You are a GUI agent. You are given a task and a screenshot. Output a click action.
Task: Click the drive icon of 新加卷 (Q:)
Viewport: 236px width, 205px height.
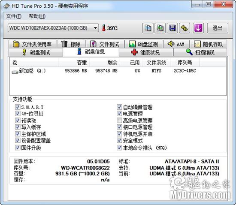tap(15, 72)
